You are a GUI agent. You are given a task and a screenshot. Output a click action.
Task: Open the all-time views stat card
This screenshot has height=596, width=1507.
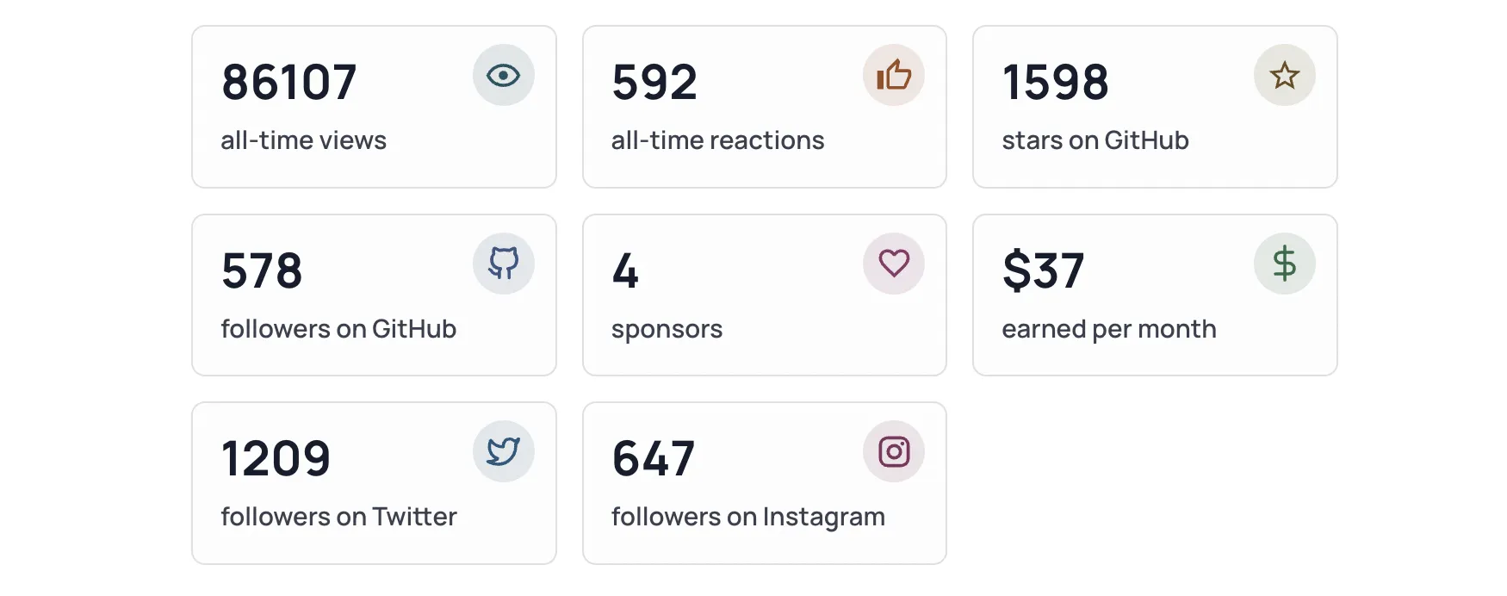374,107
